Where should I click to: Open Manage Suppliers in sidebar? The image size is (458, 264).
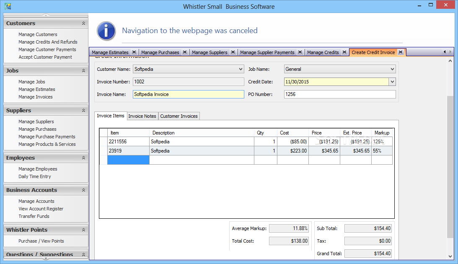36,122
